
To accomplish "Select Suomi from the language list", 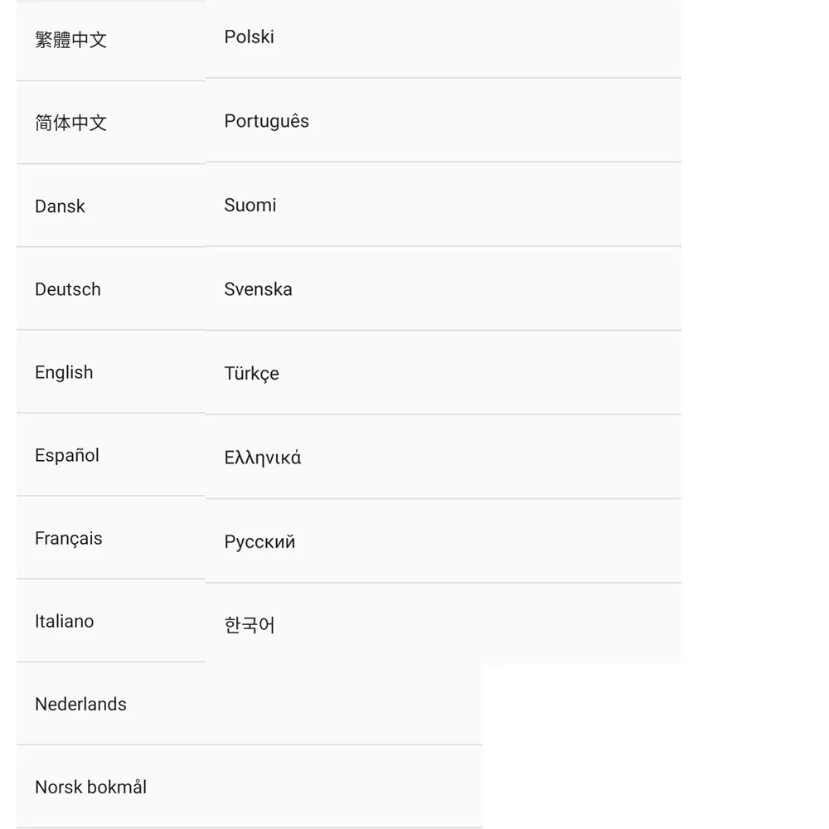I will click(250, 205).
